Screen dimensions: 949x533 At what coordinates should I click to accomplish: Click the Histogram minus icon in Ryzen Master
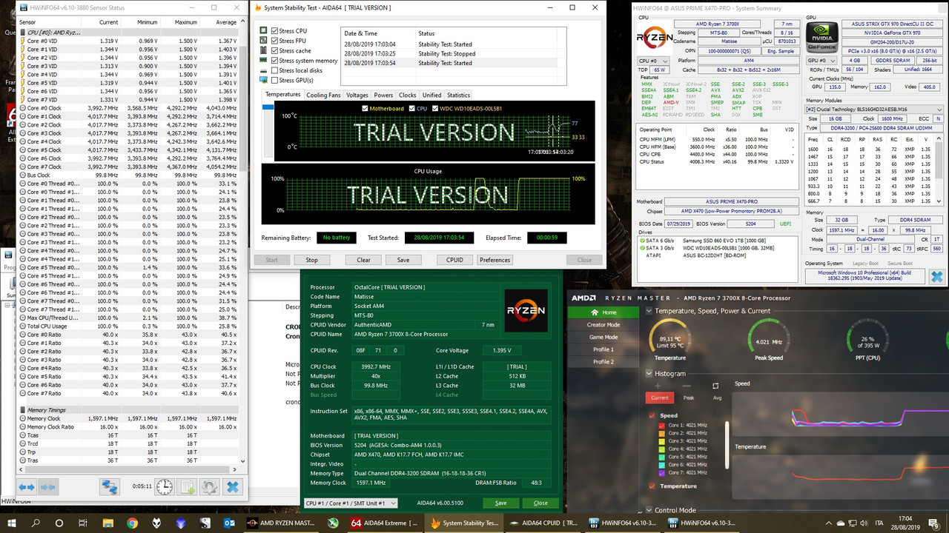(x=687, y=386)
